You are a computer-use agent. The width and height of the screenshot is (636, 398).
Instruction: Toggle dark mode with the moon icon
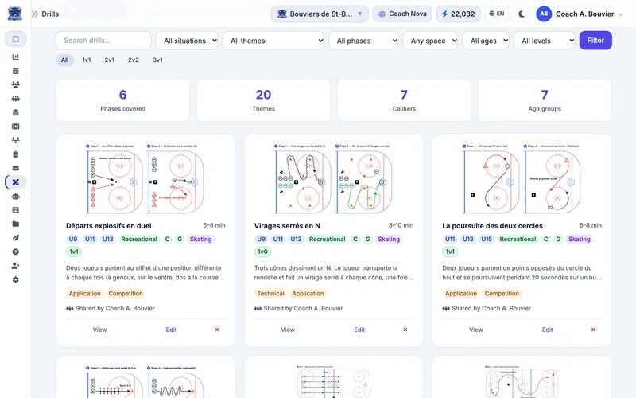click(x=522, y=14)
